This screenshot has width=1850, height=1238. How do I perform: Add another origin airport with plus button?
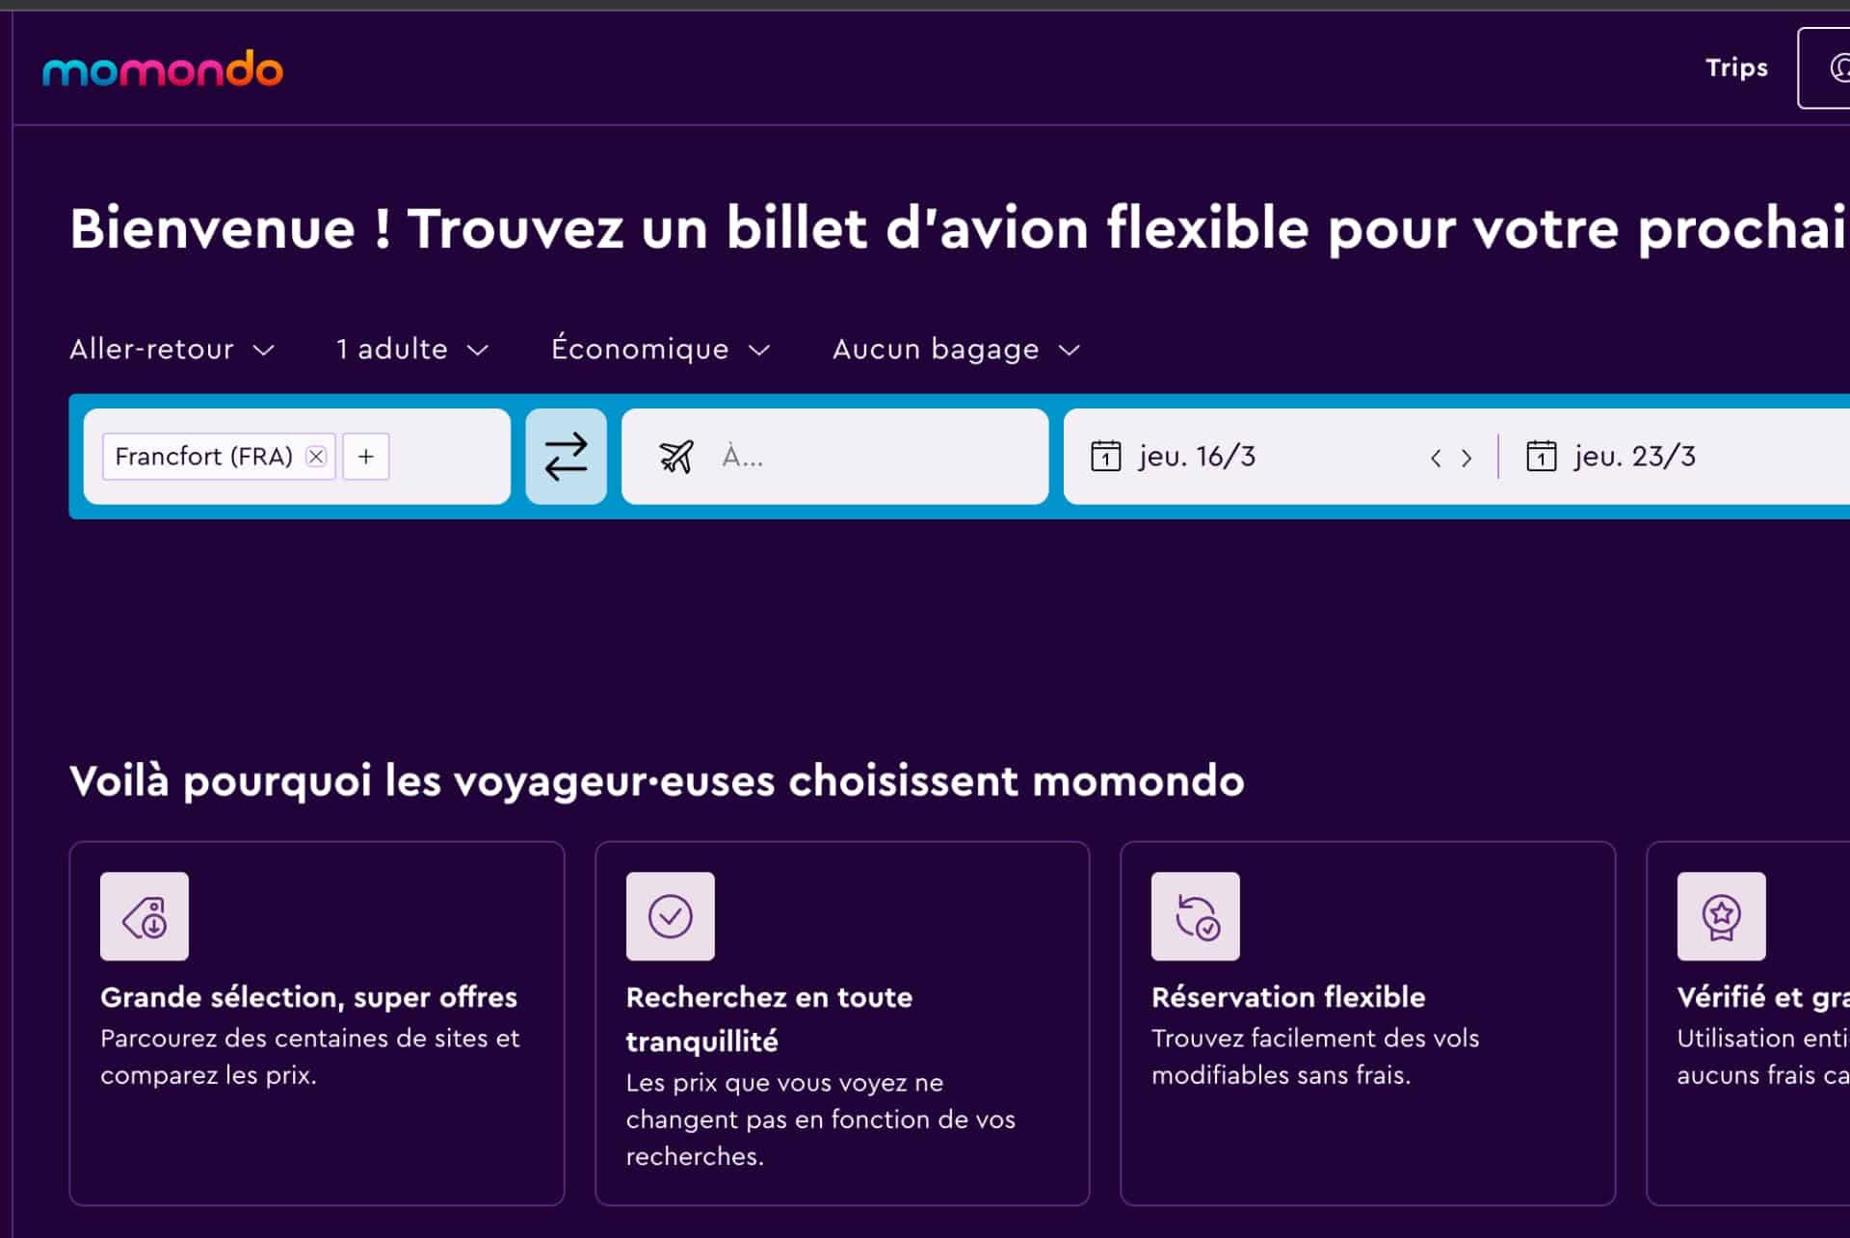click(366, 457)
